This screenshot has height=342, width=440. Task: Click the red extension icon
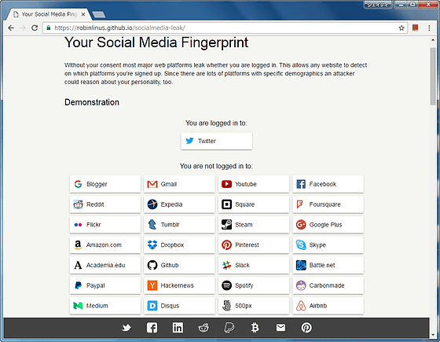pyautogui.click(x=416, y=28)
